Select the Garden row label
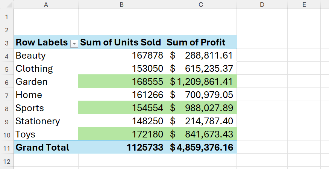329x169 pixels. coord(32,82)
